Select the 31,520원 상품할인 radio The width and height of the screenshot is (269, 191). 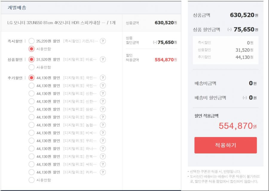click(31, 59)
